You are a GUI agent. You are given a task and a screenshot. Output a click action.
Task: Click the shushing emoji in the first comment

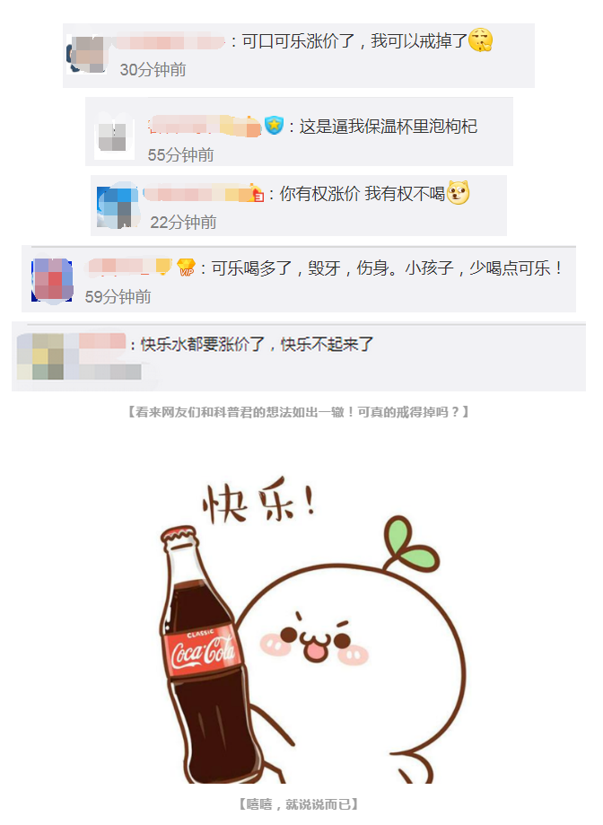click(480, 40)
